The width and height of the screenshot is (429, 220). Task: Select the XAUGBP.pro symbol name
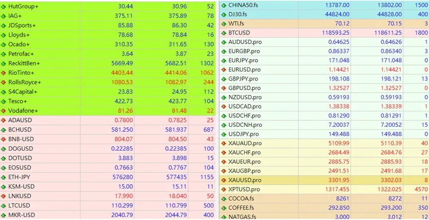pos(245,171)
